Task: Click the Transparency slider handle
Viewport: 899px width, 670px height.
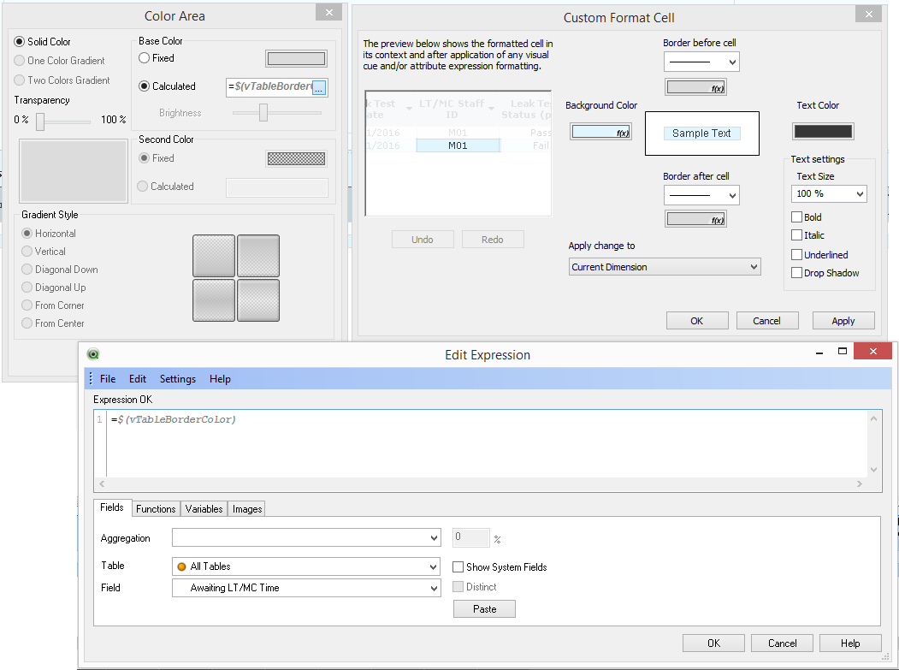Action: click(x=40, y=122)
